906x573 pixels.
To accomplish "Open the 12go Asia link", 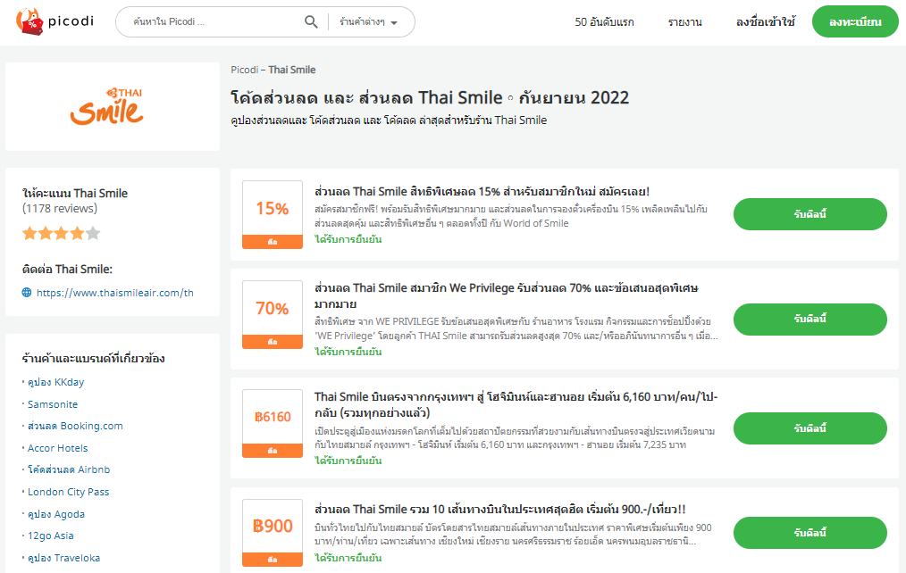I will tap(51, 536).
